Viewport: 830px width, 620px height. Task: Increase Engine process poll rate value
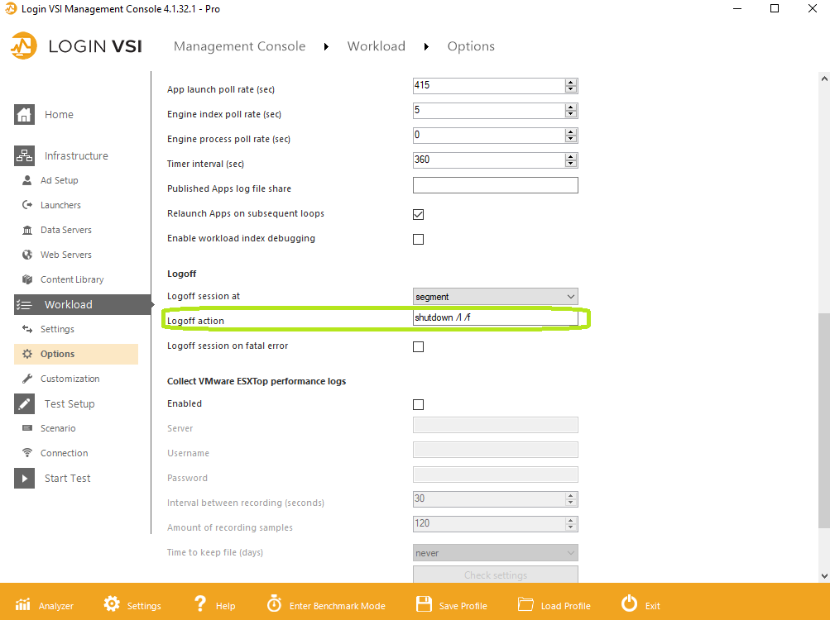pyautogui.click(x=571, y=132)
